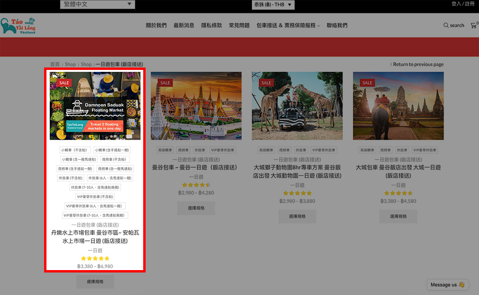Click the left arrow beside Return to previous page
The image size is (479, 295).
pyautogui.click(x=391, y=64)
